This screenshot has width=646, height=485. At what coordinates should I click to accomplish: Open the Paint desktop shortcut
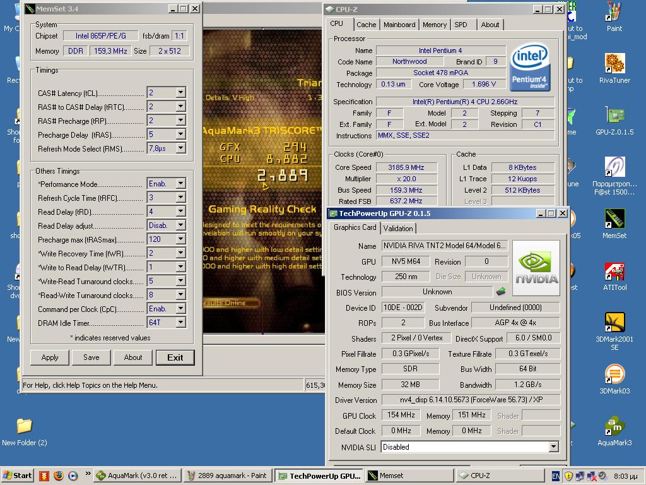pyautogui.click(x=614, y=17)
